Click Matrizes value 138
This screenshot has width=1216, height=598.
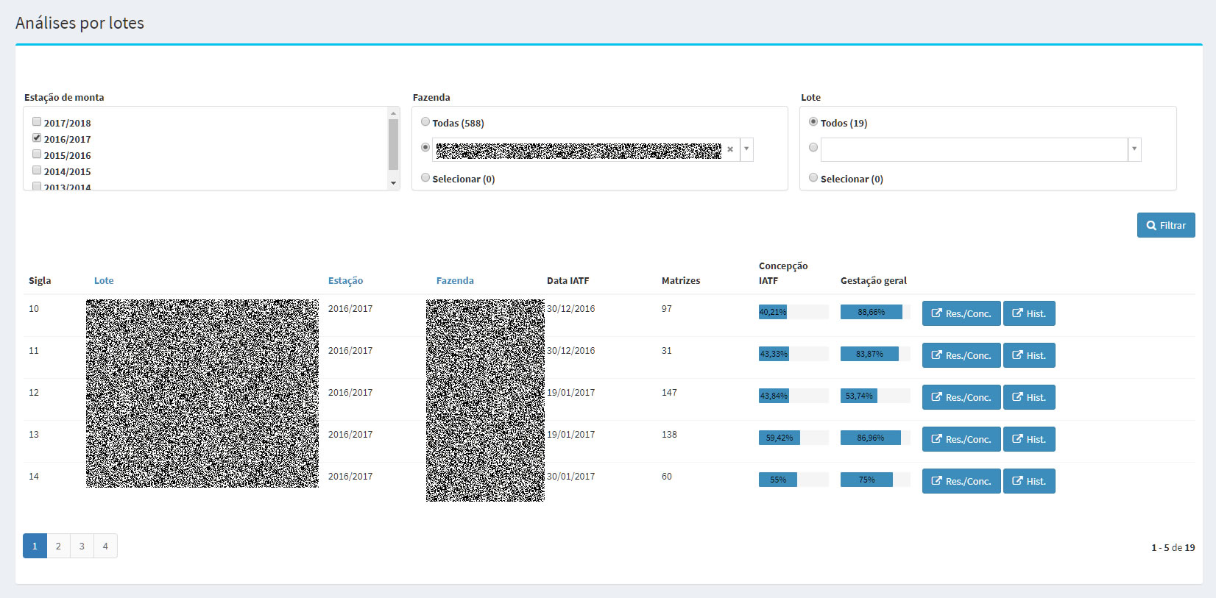click(669, 435)
